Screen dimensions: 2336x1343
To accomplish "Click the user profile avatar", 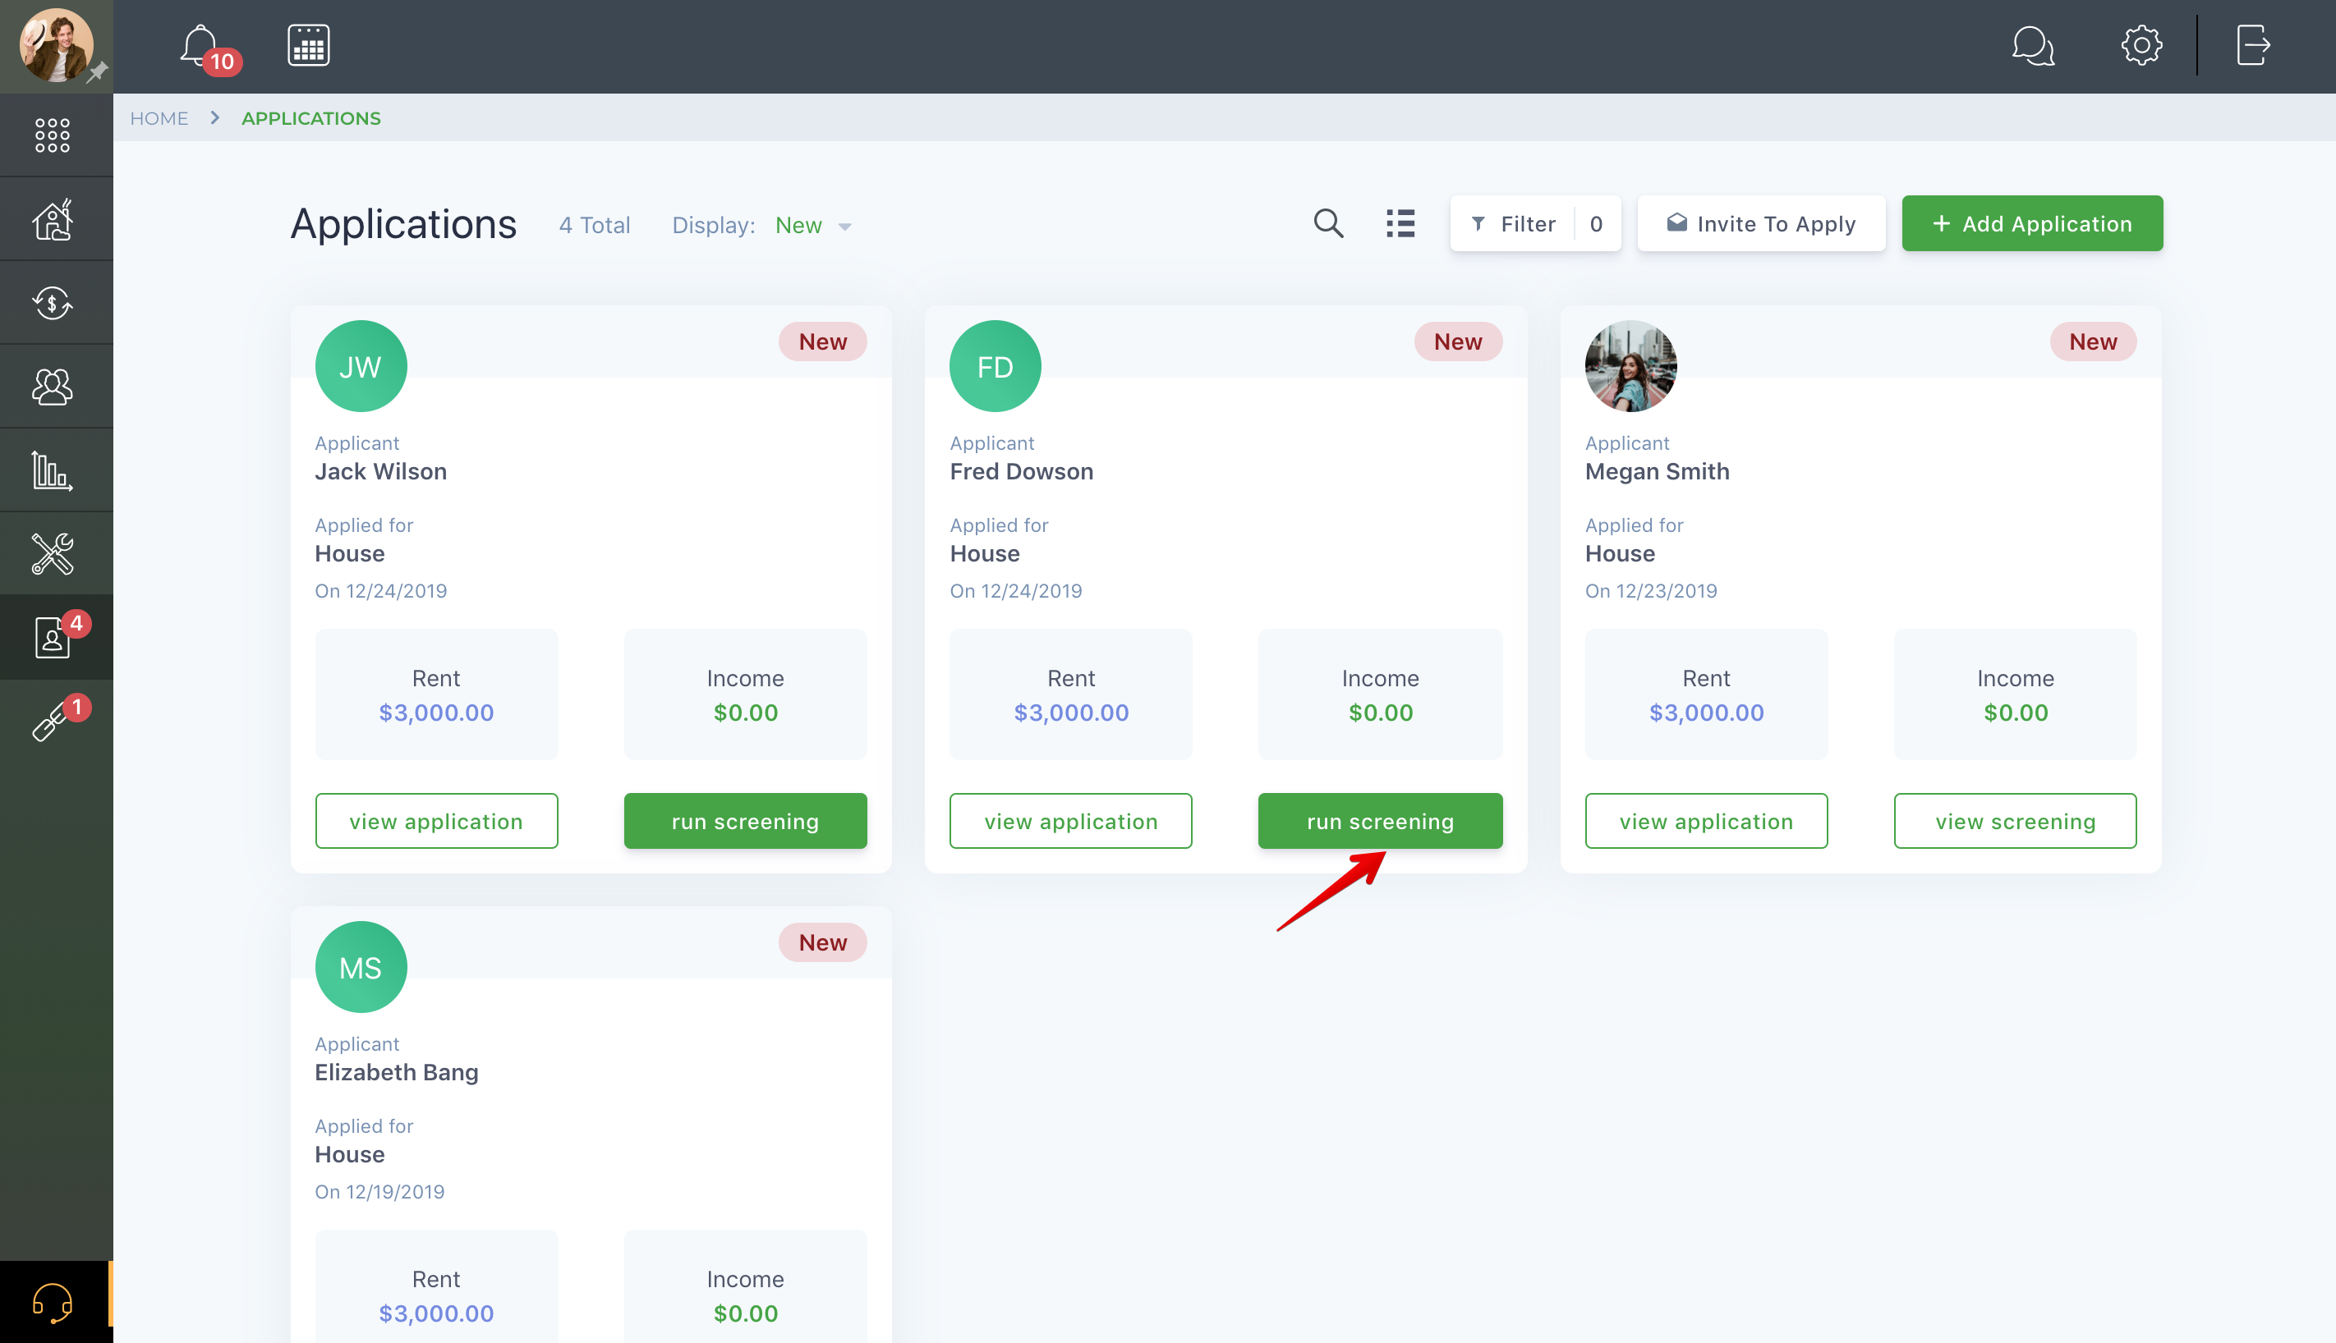I will tap(57, 45).
